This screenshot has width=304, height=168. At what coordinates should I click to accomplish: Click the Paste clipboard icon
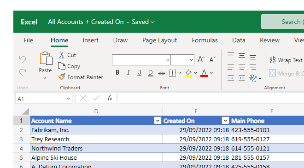(46, 58)
